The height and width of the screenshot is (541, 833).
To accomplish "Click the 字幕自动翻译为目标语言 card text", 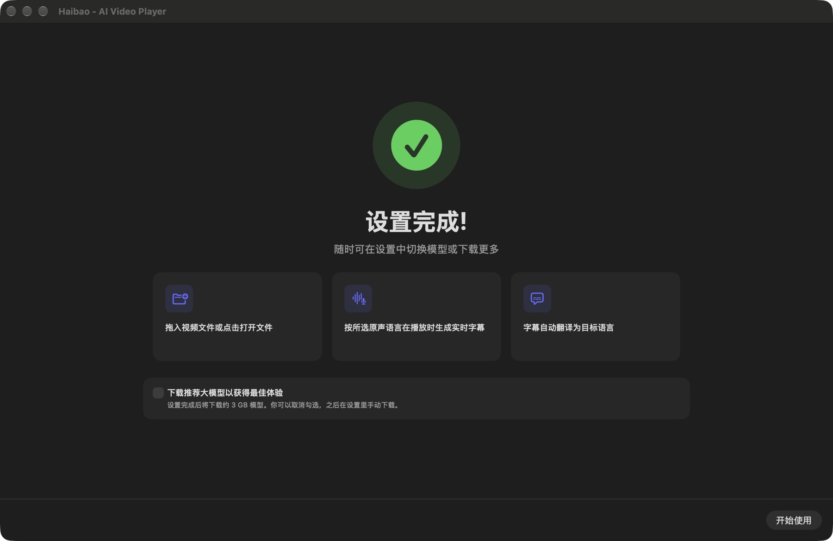I will (568, 327).
